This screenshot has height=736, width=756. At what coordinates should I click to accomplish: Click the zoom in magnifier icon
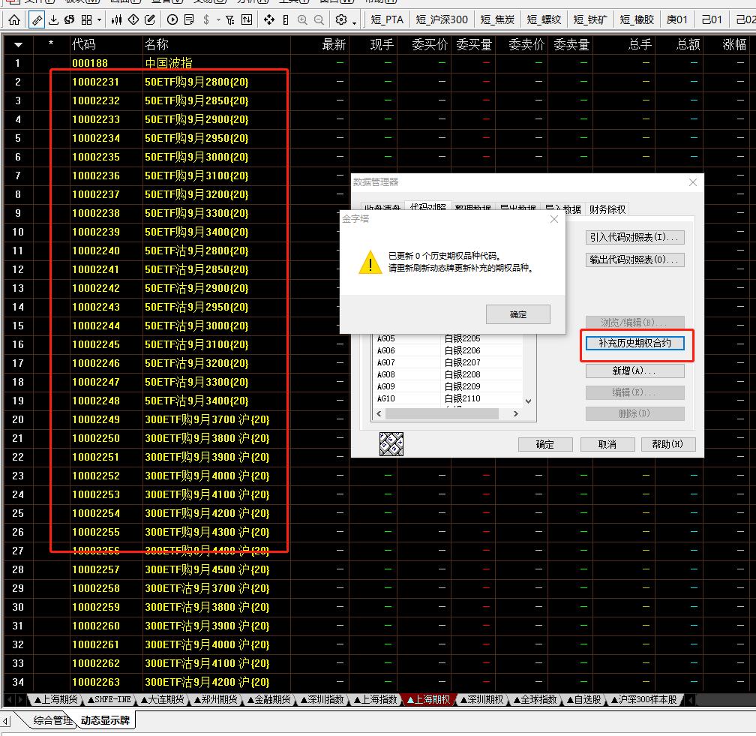click(x=302, y=20)
